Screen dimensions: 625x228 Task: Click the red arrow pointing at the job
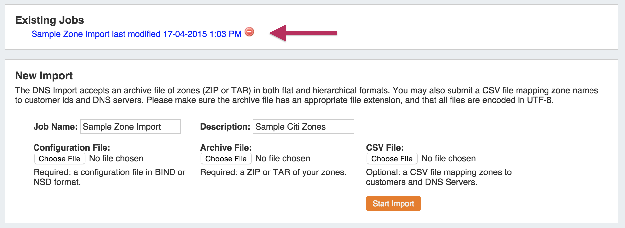[x=303, y=33]
